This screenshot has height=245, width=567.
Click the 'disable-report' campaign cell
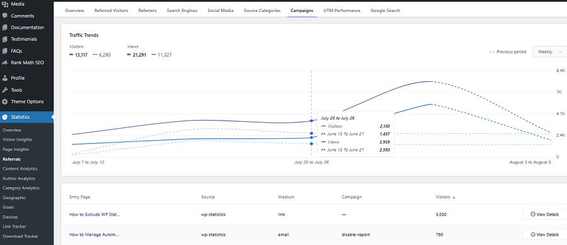tap(355, 234)
